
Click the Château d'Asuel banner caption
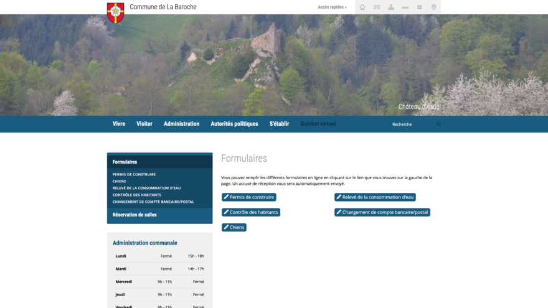(419, 106)
